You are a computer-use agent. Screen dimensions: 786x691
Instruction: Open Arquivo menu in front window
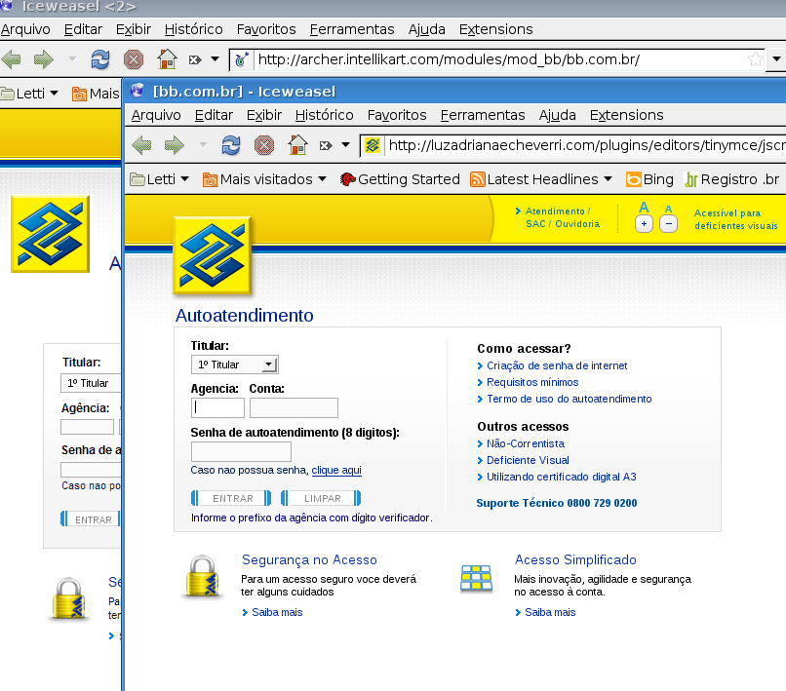pyautogui.click(x=156, y=115)
